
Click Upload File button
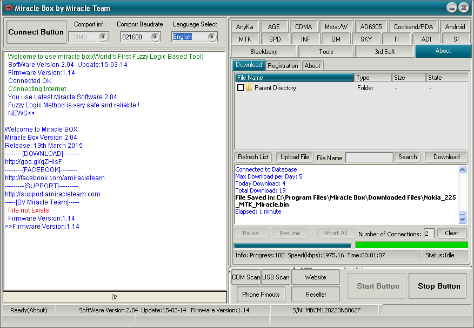tap(295, 157)
